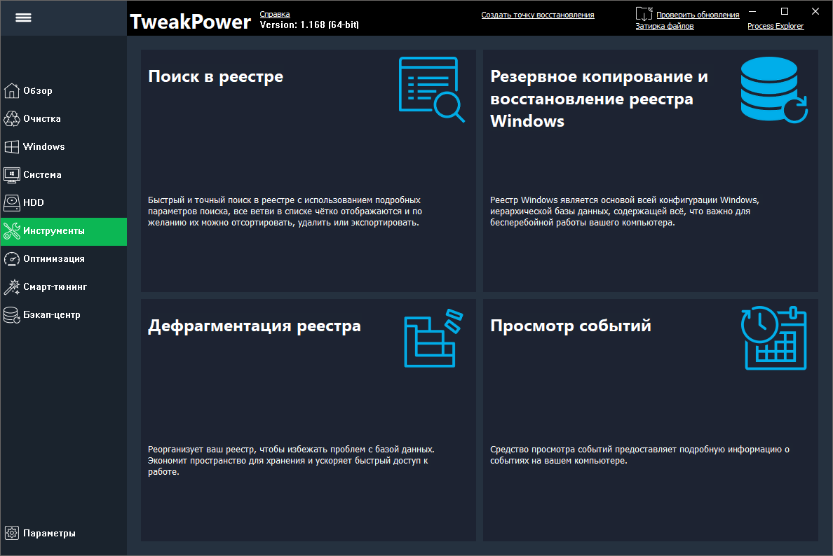833x556 pixels.
Task: Click the Средство просмотра событий description
Action: click(639, 455)
